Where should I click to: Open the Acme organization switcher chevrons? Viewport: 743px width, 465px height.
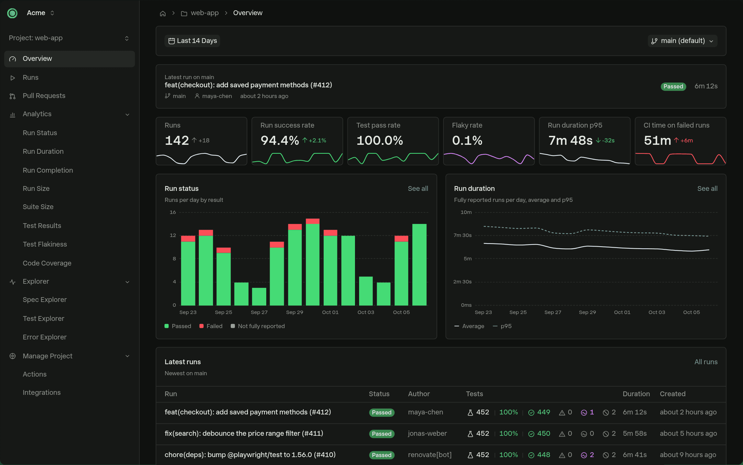[x=52, y=13]
